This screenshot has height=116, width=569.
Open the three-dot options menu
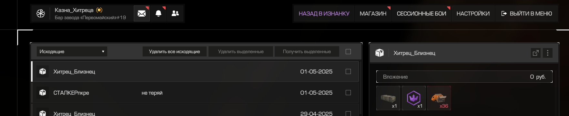coord(548,53)
